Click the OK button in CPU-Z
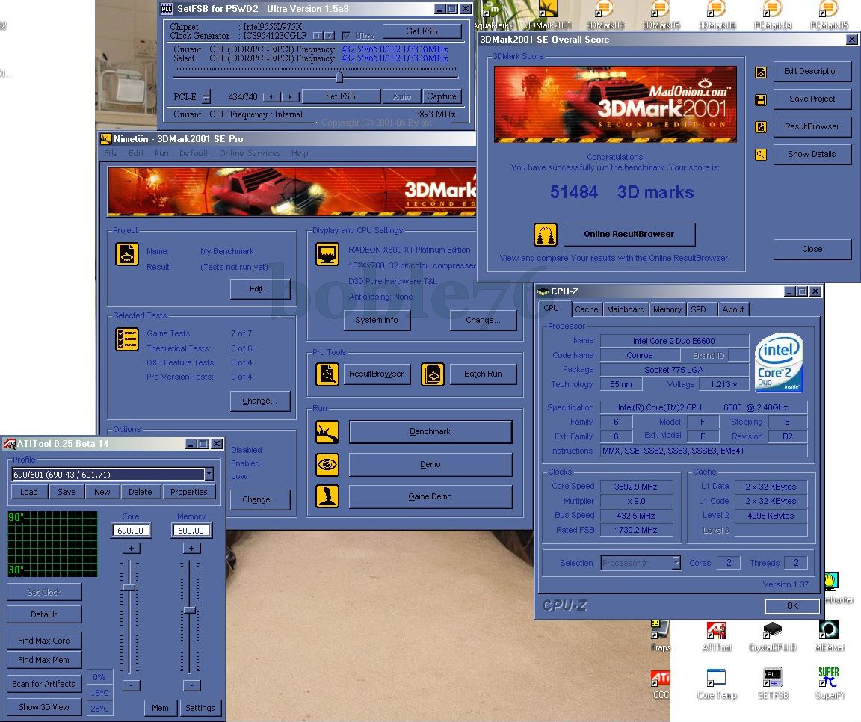Viewport: 861px width, 722px height. pyautogui.click(x=791, y=605)
